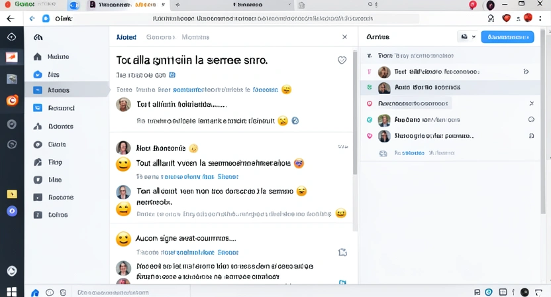Click the red heart icon in browser toolbar

(x=506, y=19)
